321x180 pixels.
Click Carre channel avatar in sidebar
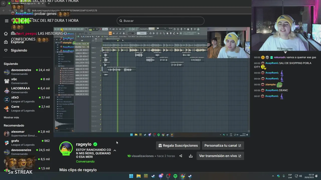click(7, 108)
